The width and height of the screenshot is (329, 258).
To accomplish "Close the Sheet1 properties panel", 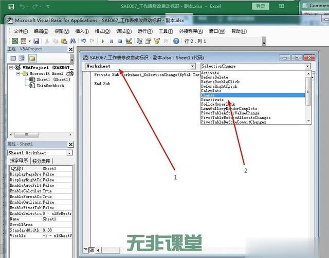I will 71,144.
